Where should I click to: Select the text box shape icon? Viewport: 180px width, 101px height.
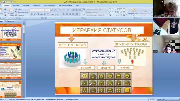[x=110, y=9]
